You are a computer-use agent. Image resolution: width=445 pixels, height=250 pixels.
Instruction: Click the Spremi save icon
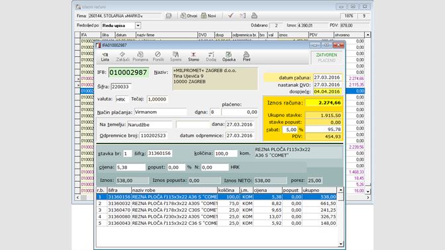pyautogui.click(x=175, y=57)
